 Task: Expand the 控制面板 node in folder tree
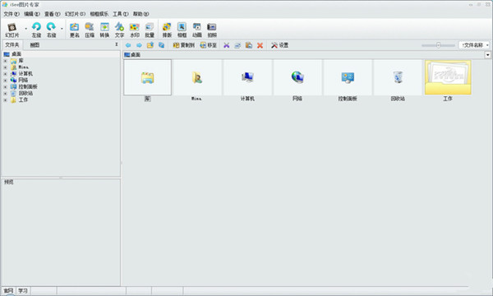coord(5,87)
